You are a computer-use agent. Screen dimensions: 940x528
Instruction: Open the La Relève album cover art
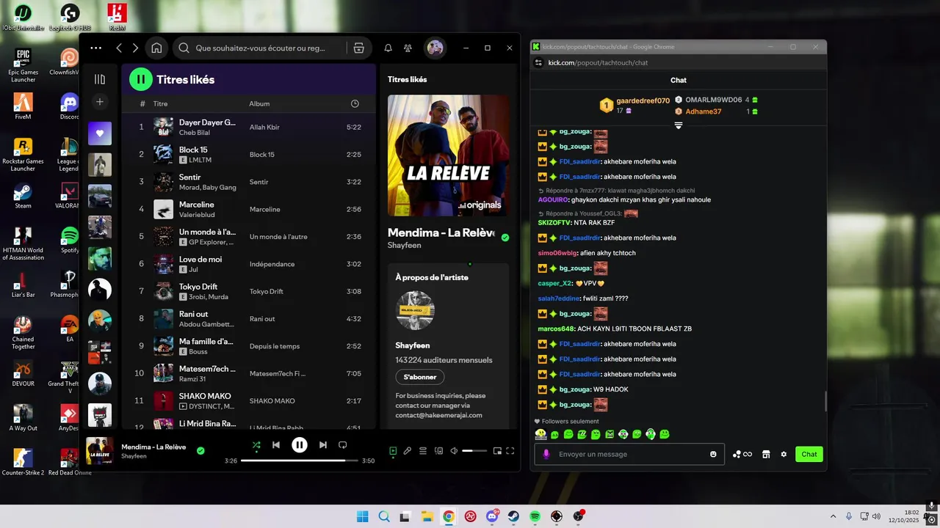(448, 155)
